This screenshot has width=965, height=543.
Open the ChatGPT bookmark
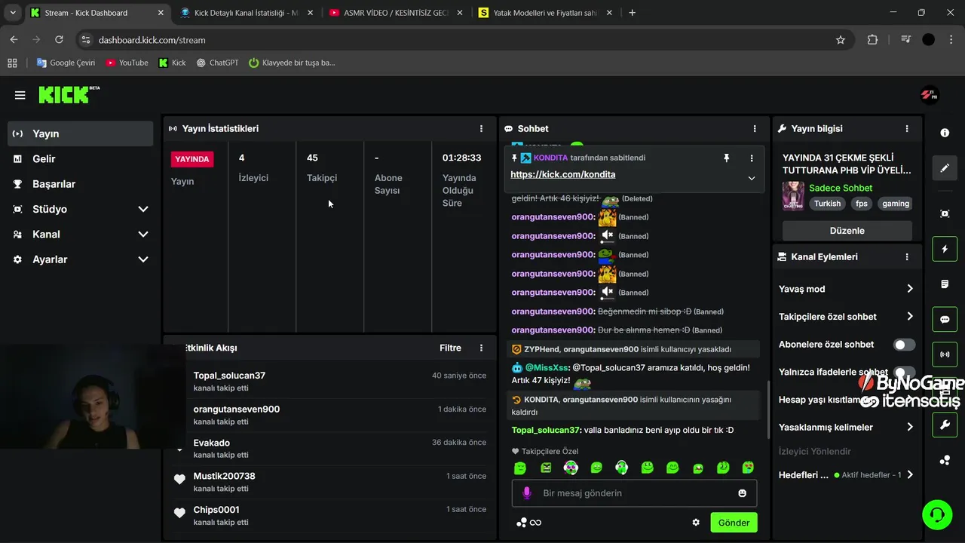pos(217,63)
